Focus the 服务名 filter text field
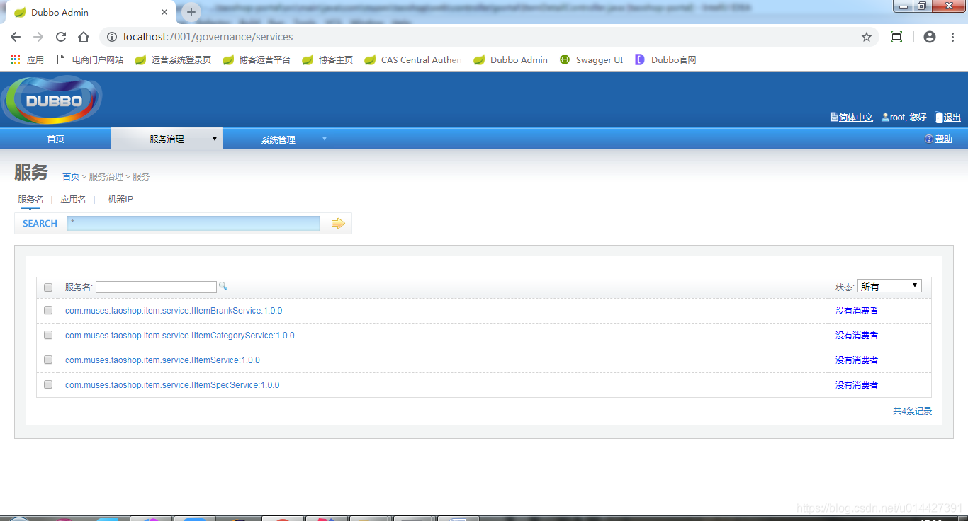The height and width of the screenshot is (521, 968). point(156,287)
